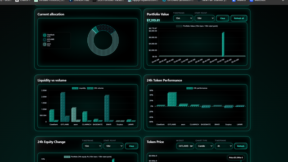
Task: Toggle Portfolio Value legend swatch in value chart
Action: pos(179,26)
